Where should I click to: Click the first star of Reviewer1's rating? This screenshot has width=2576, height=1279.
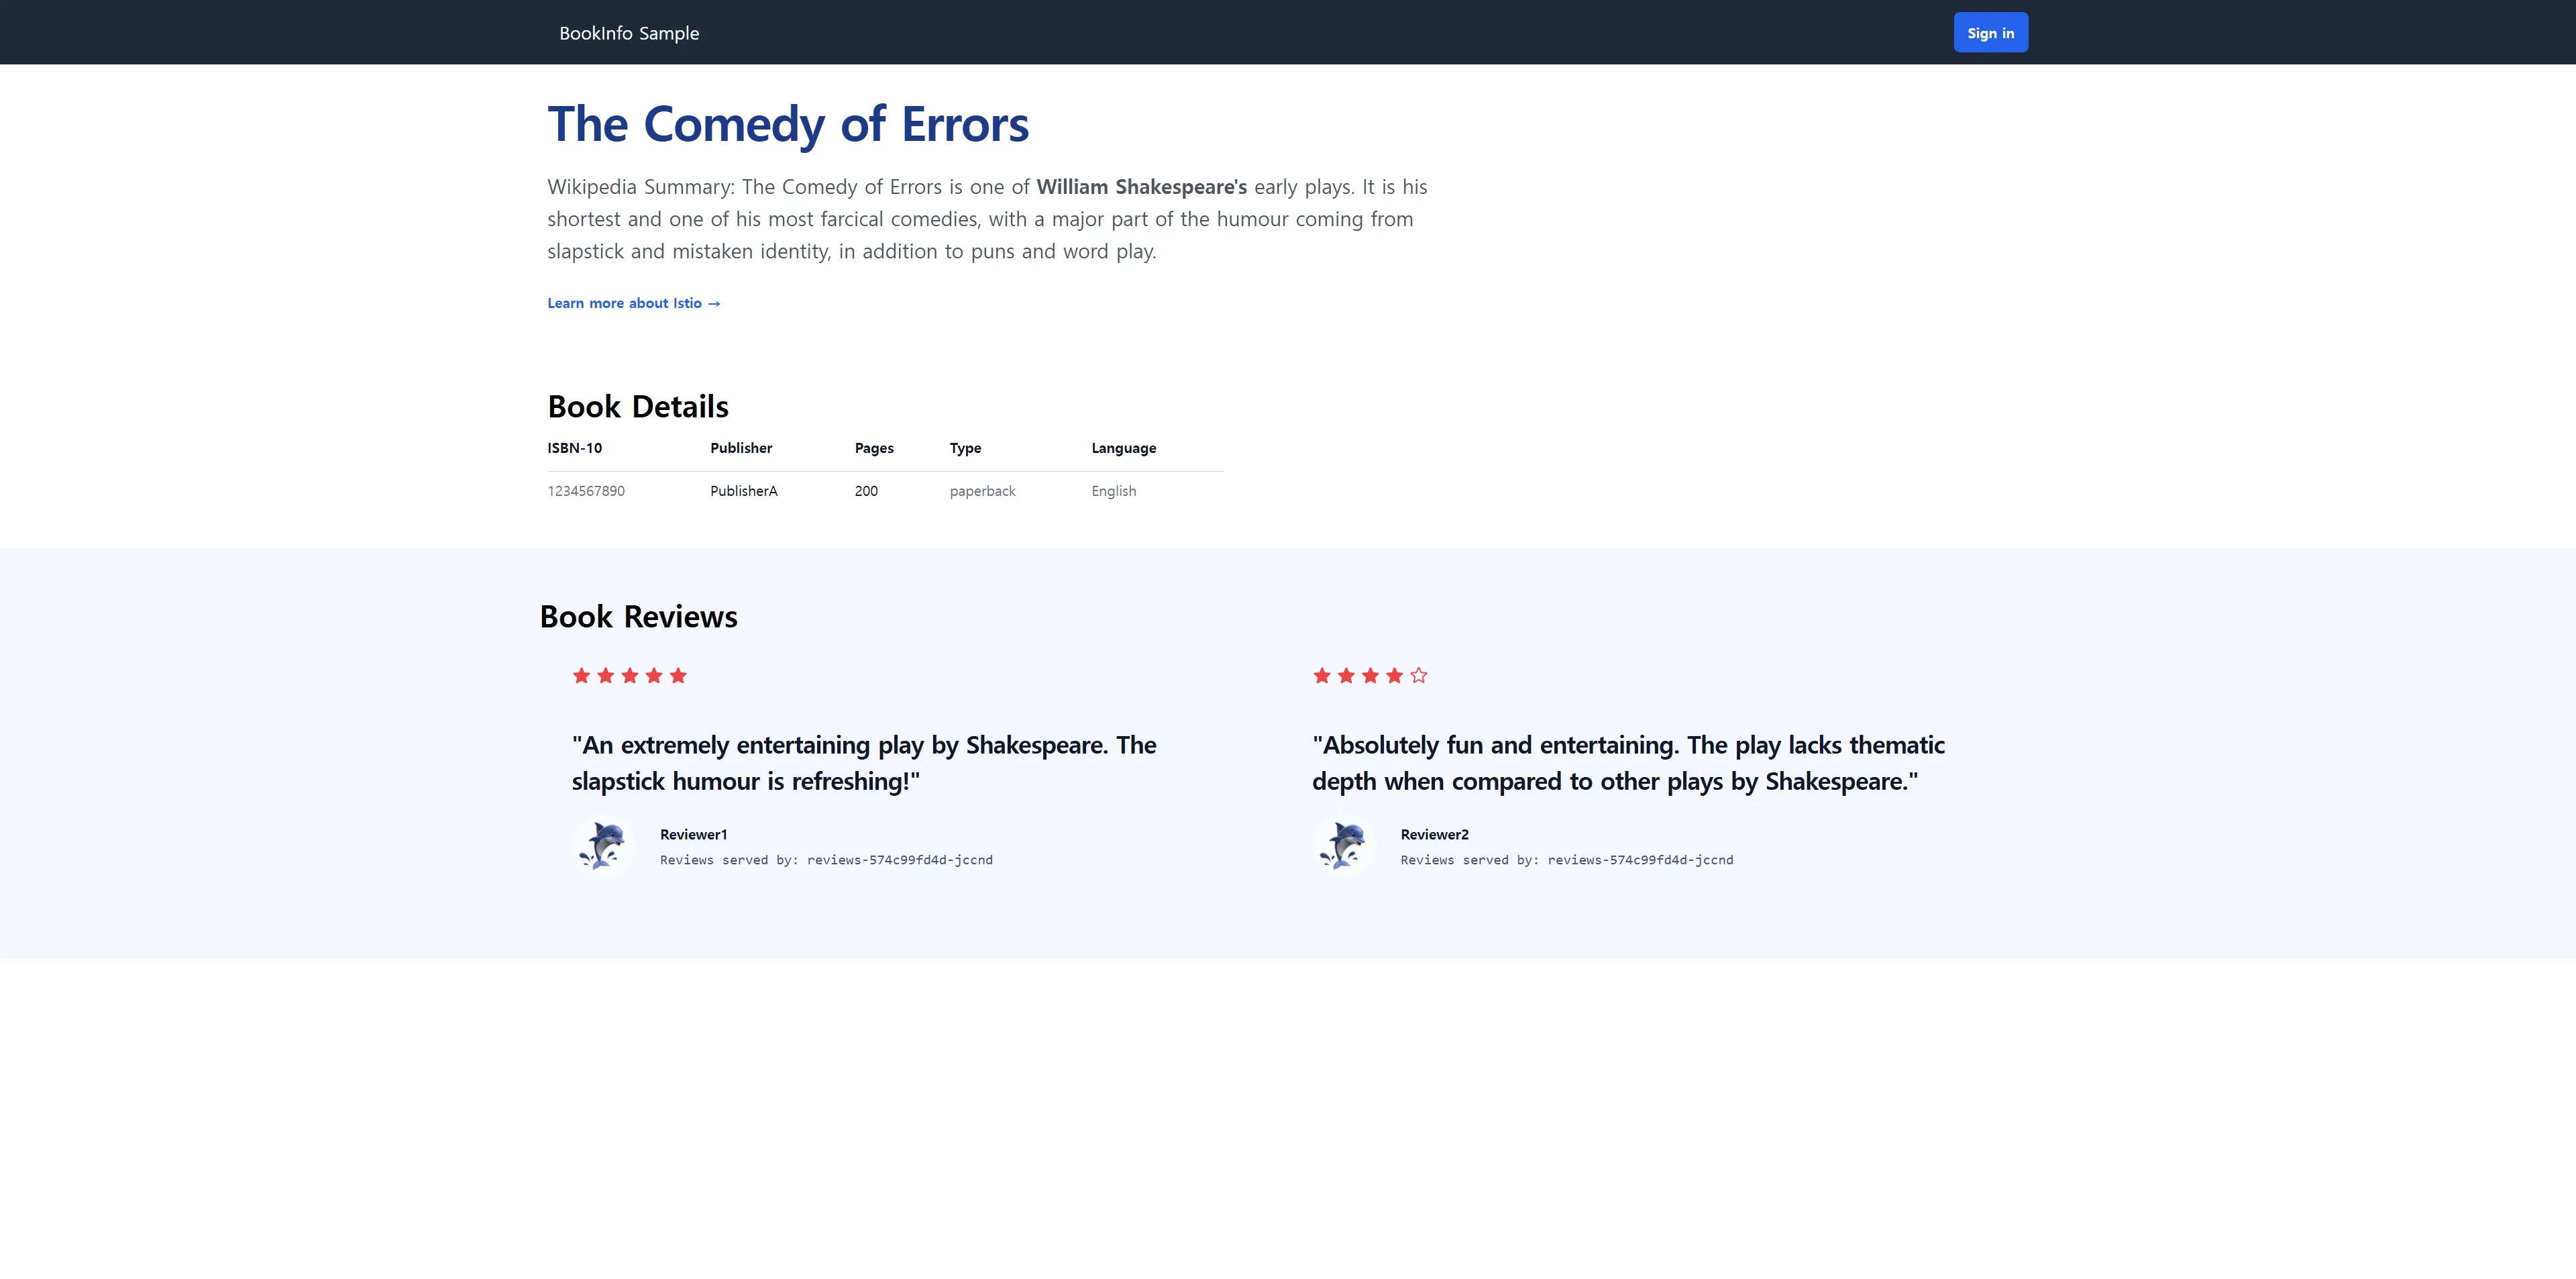[581, 676]
